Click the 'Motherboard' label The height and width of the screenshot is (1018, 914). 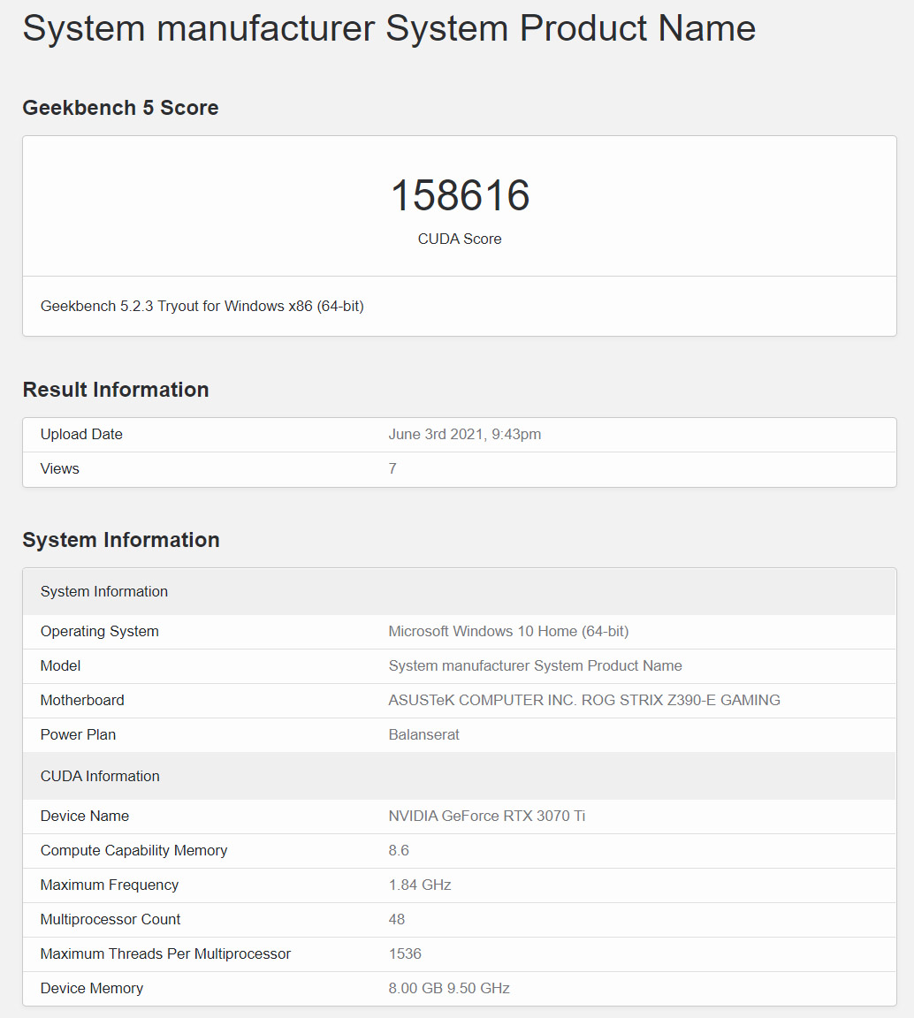(x=82, y=700)
